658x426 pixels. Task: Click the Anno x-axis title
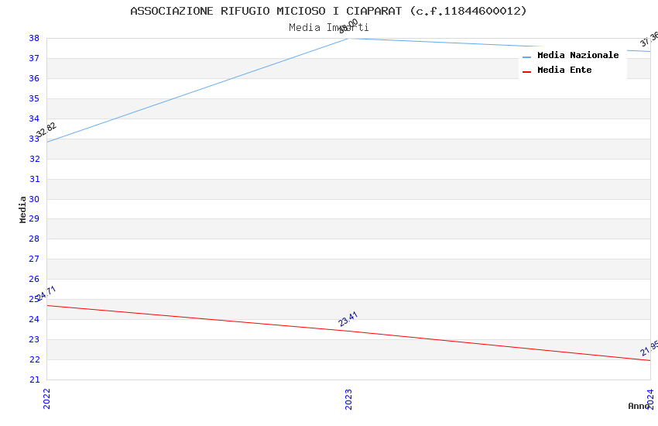(x=639, y=406)
